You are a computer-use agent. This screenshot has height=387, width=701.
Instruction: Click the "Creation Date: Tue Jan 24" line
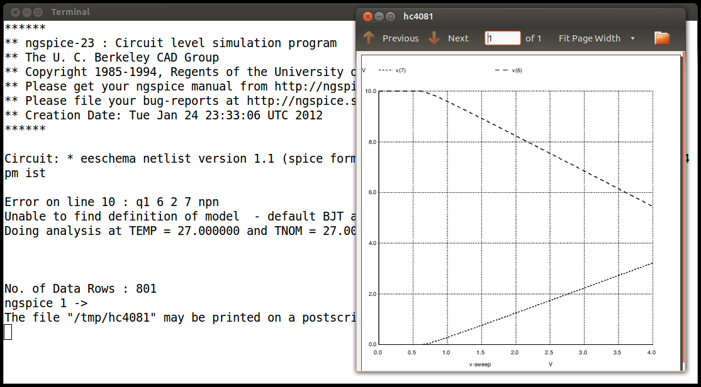164,115
